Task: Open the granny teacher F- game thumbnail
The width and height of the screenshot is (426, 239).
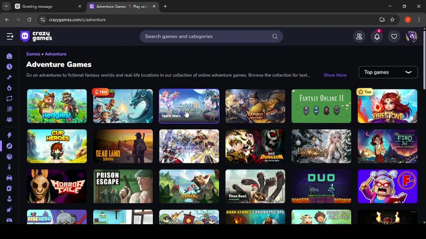Action: [388, 186]
